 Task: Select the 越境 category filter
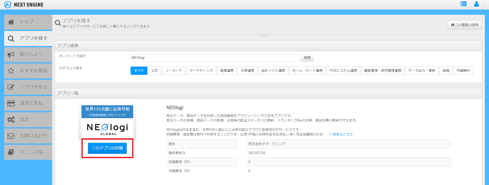(x=446, y=71)
